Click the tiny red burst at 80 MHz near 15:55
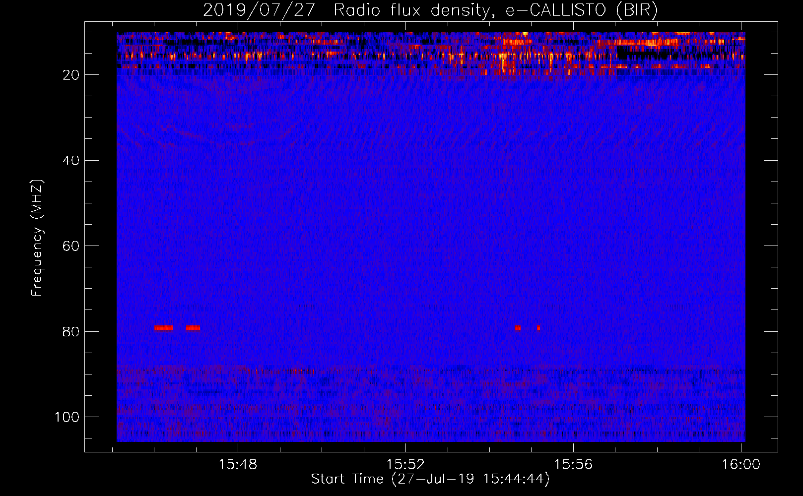Viewport: 803px width, 496px height. pyautogui.click(x=538, y=328)
